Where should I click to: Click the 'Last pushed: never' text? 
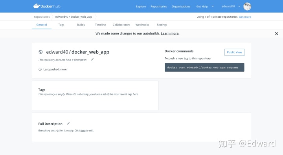click(x=55, y=69)
